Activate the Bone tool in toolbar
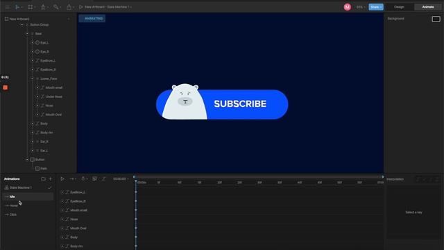The image size is (444, 250). [55, 7]
